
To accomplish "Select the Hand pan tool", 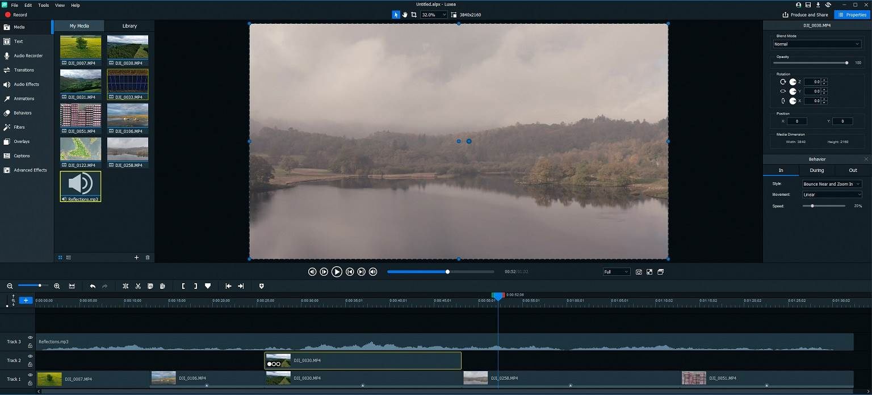I will tap(405, 15).
